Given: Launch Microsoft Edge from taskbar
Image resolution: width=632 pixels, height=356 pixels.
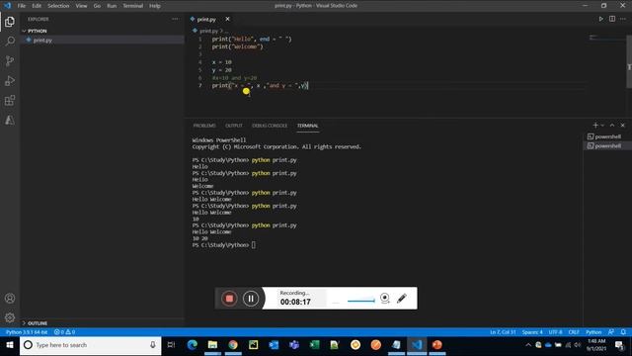Looking at the screenshot, I should (193, 345).
